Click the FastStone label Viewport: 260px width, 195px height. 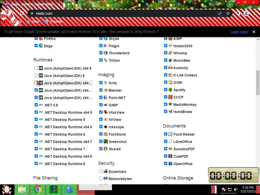117,134
